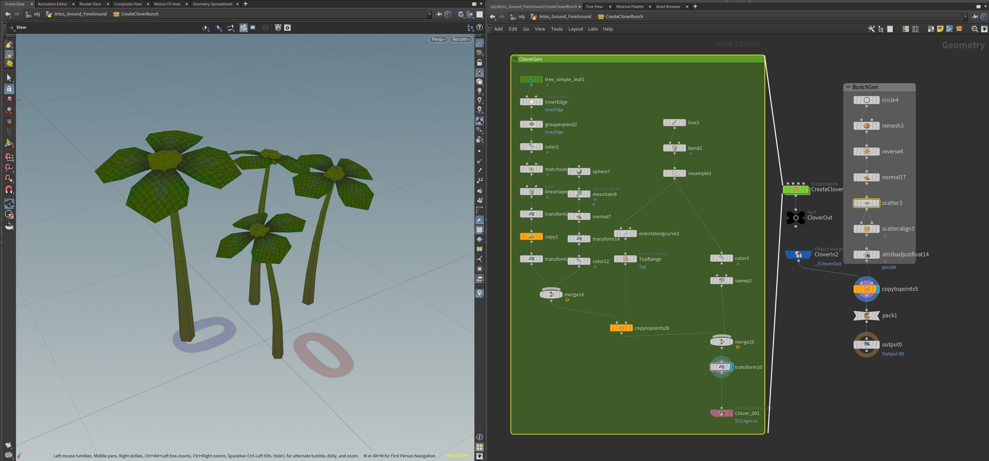Open viewport display options info icon
Viewport: 989px width, 461px height.
(x=479, y=437)
